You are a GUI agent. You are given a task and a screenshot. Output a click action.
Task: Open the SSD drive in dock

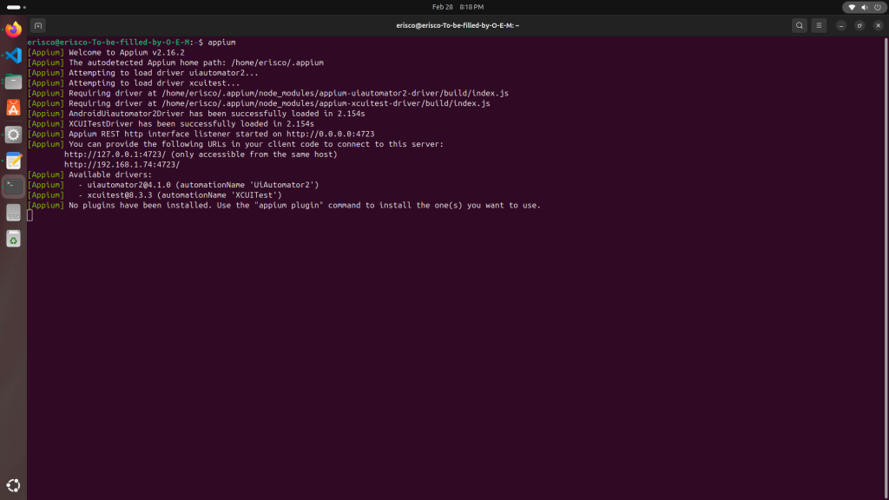[x=13, y=213]
